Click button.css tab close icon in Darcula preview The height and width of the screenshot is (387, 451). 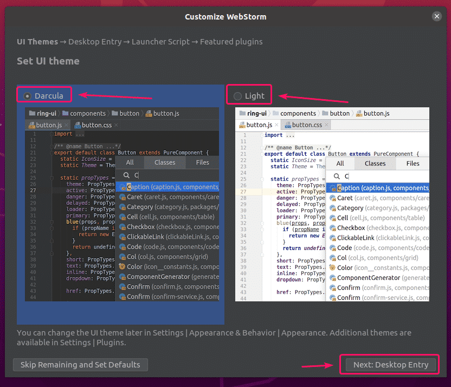click(x=116, y=125)
